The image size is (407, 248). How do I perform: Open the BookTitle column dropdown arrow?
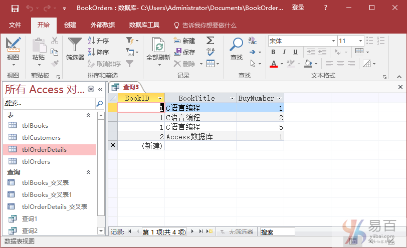click(232, 99)
